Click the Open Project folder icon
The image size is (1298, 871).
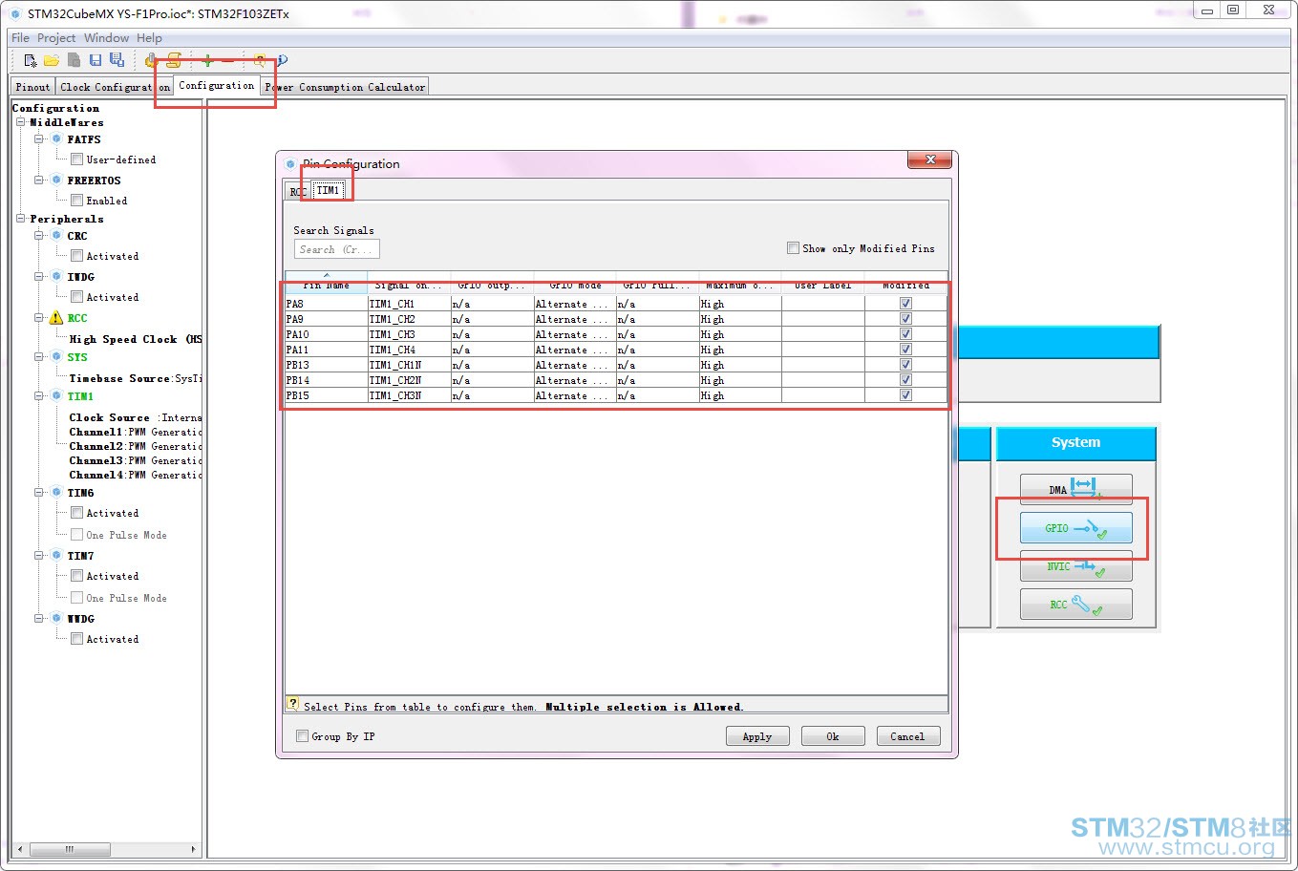(52, 60)
